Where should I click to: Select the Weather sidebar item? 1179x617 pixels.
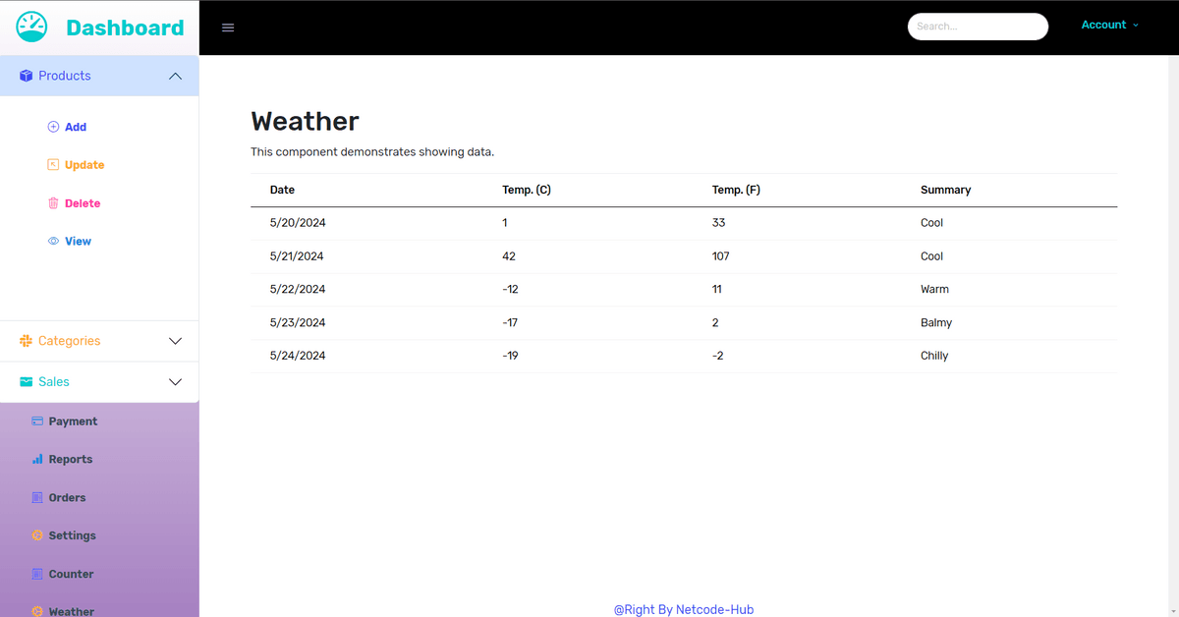[72, 610]
